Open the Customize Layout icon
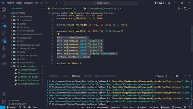This screenshot has width=193, height=109. 169,3
